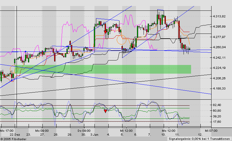Image resolution: width=232 pixels, height=141 pixels.
Task: Click time axis label Mo 09:00
Action: [x=42, y=131]
